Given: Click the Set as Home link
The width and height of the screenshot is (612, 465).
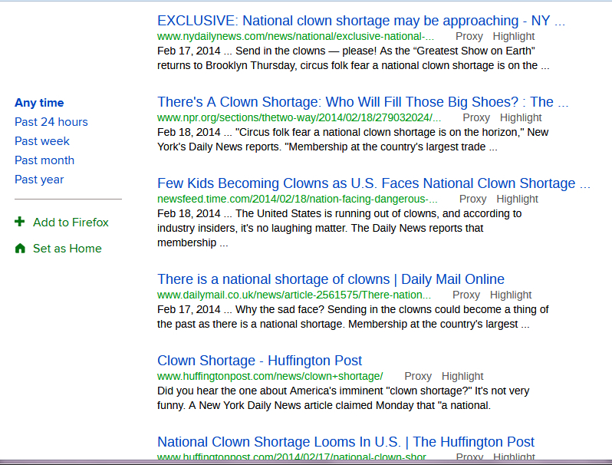Looking at the screenshot, I should (67, 249).
